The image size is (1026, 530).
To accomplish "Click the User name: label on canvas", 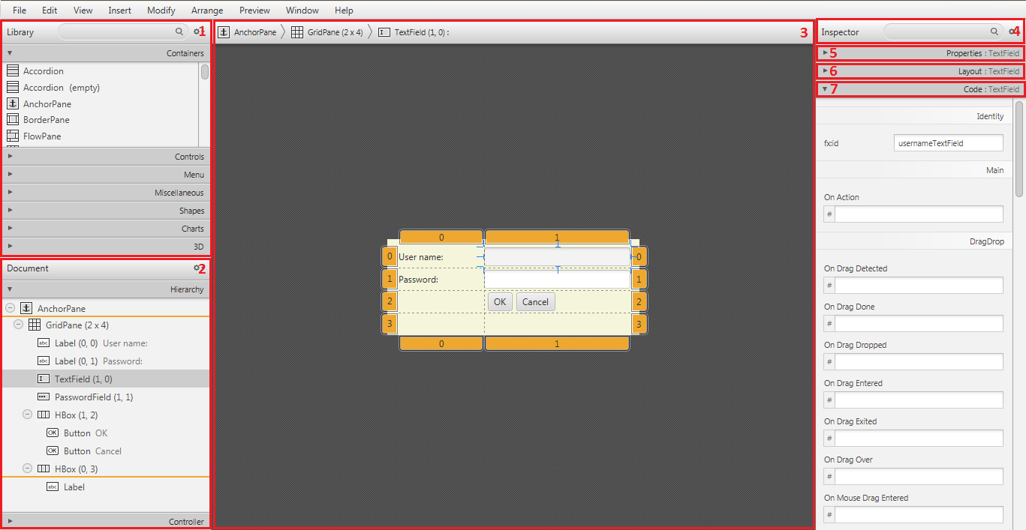I will (421, 257).
